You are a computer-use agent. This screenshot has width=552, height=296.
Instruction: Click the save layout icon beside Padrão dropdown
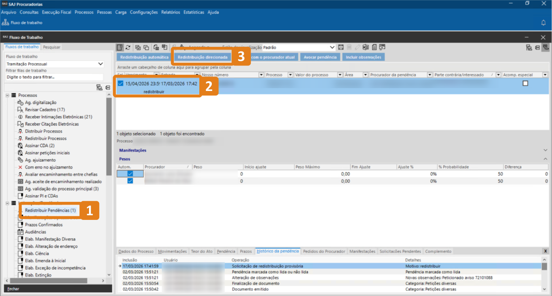(x=341, y=47)
